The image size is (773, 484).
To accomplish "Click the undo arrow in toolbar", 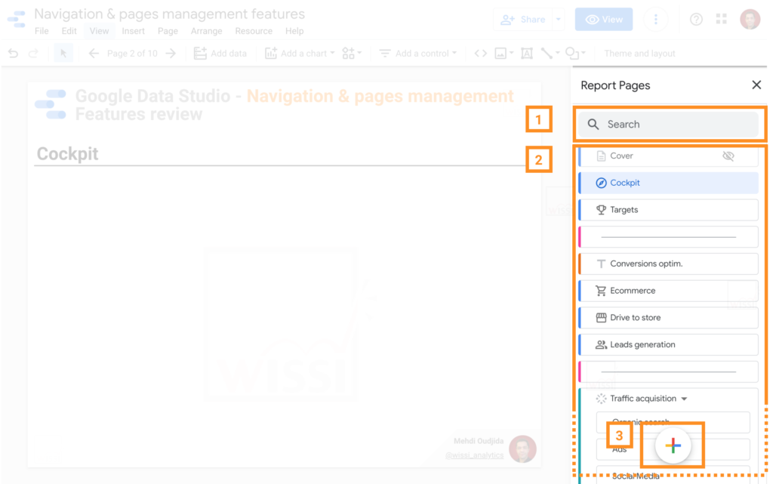I will pos(14,53).
